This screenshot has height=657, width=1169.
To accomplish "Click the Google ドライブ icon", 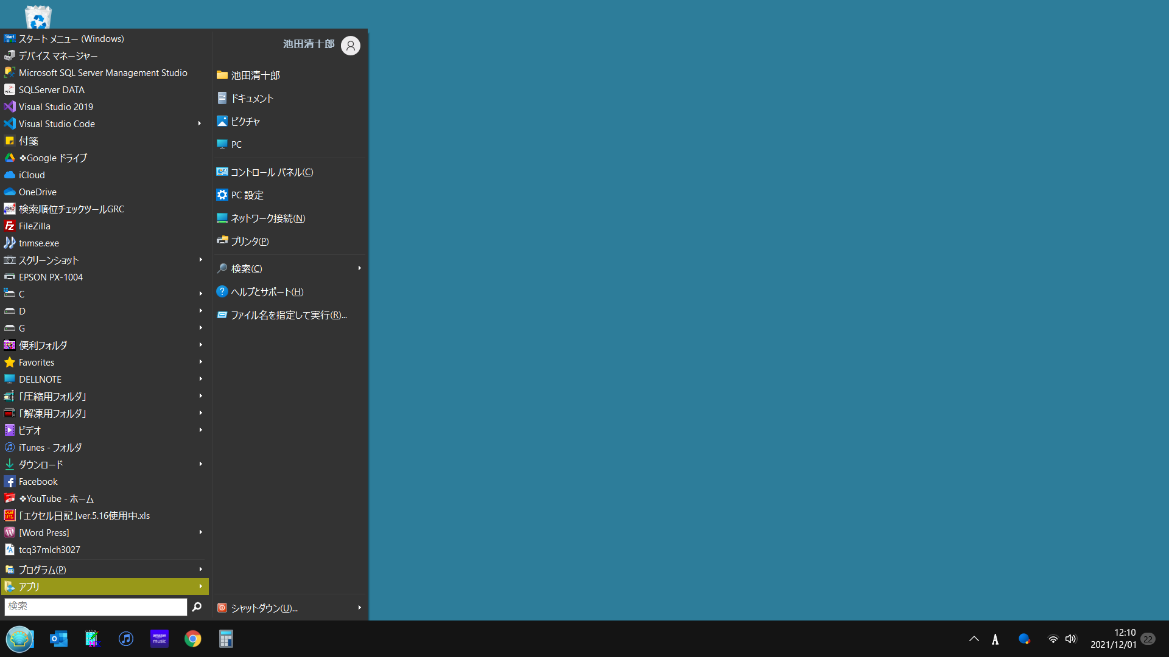I will point(10,158).
